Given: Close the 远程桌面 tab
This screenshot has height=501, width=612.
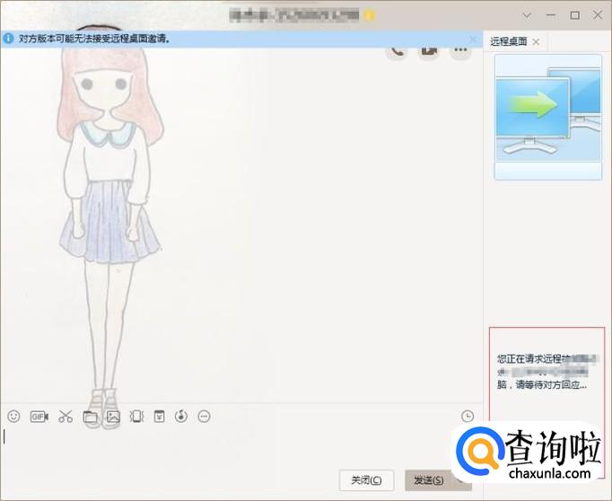Looking at the screenshot, I should click(x=537, y=42).
